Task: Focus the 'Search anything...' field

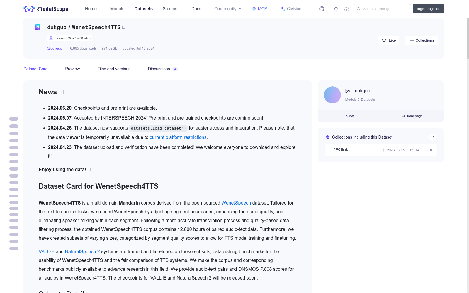Action: coord(382,9)
